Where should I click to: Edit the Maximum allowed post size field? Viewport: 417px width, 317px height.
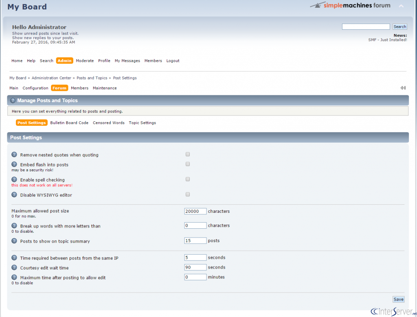coord(195,211)
